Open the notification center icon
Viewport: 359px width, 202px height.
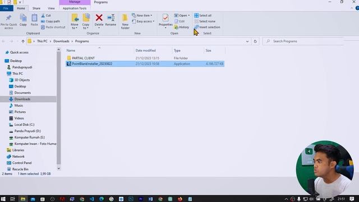(x=352, y=199)
